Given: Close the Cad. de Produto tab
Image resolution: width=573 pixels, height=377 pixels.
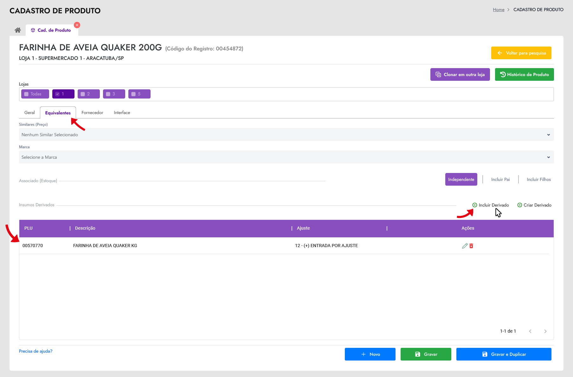Looking at the screenshot, I should [x=77, y=25].
